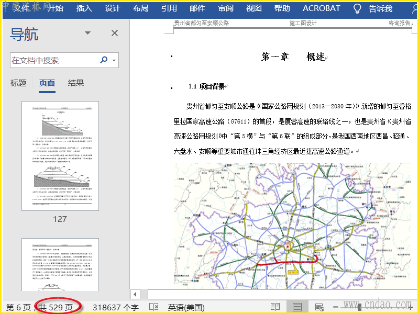Open the 开始 (Home) ribbon tab
This screenshot has height=314, width=419.
pos(56,8)
